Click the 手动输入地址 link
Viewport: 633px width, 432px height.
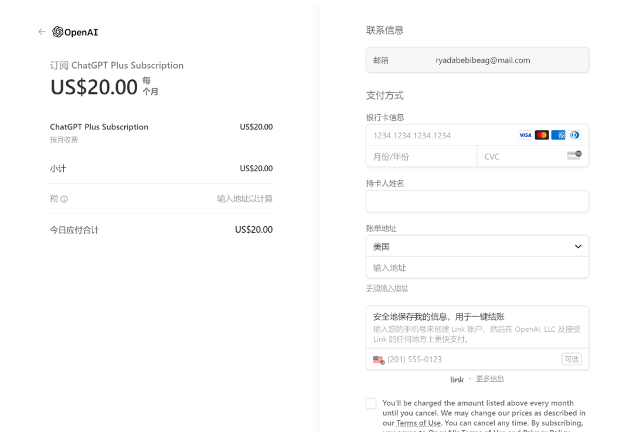click(x=387, y=288)
